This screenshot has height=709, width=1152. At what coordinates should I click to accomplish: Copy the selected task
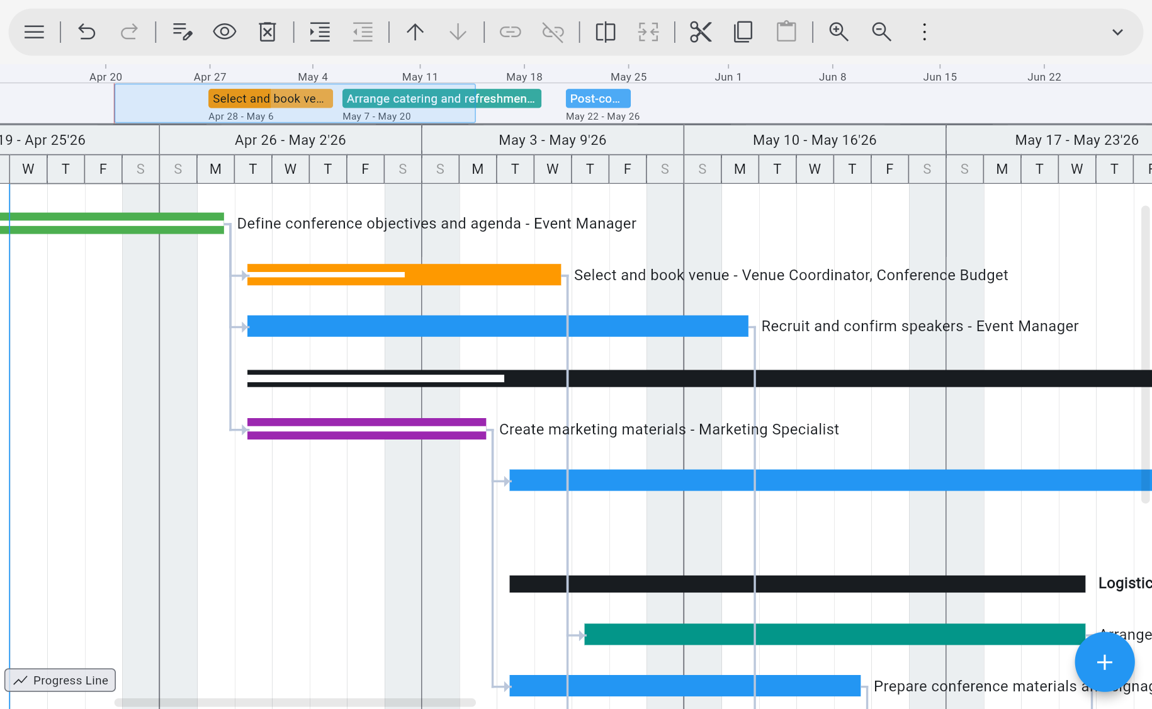point(743,31)
